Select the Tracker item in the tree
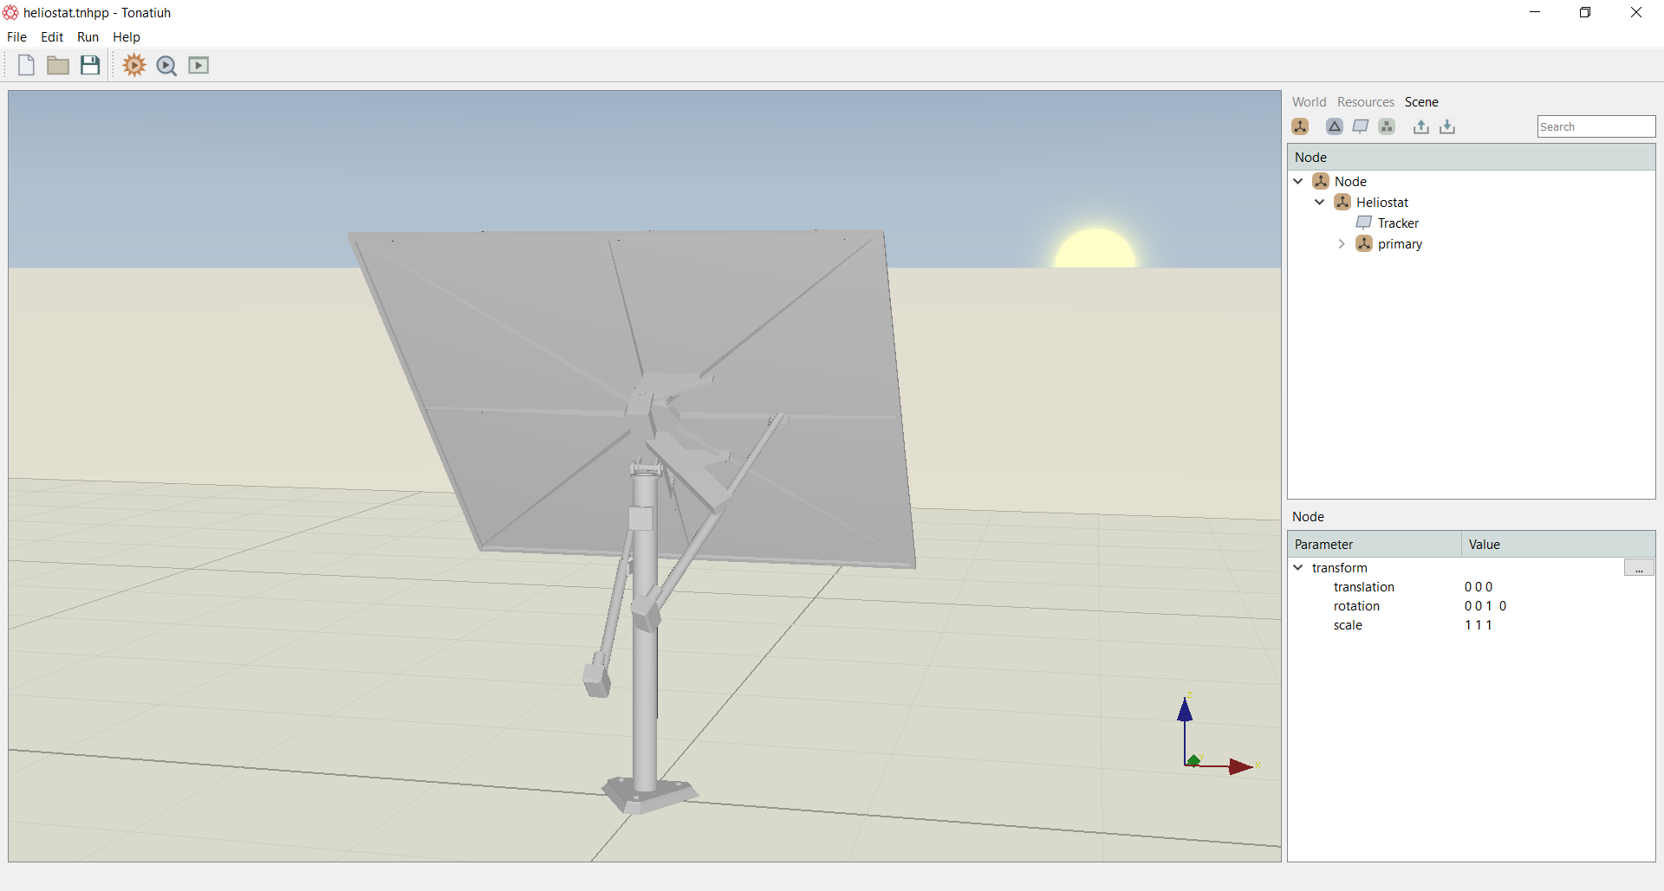 click(x=1398, y=223)
